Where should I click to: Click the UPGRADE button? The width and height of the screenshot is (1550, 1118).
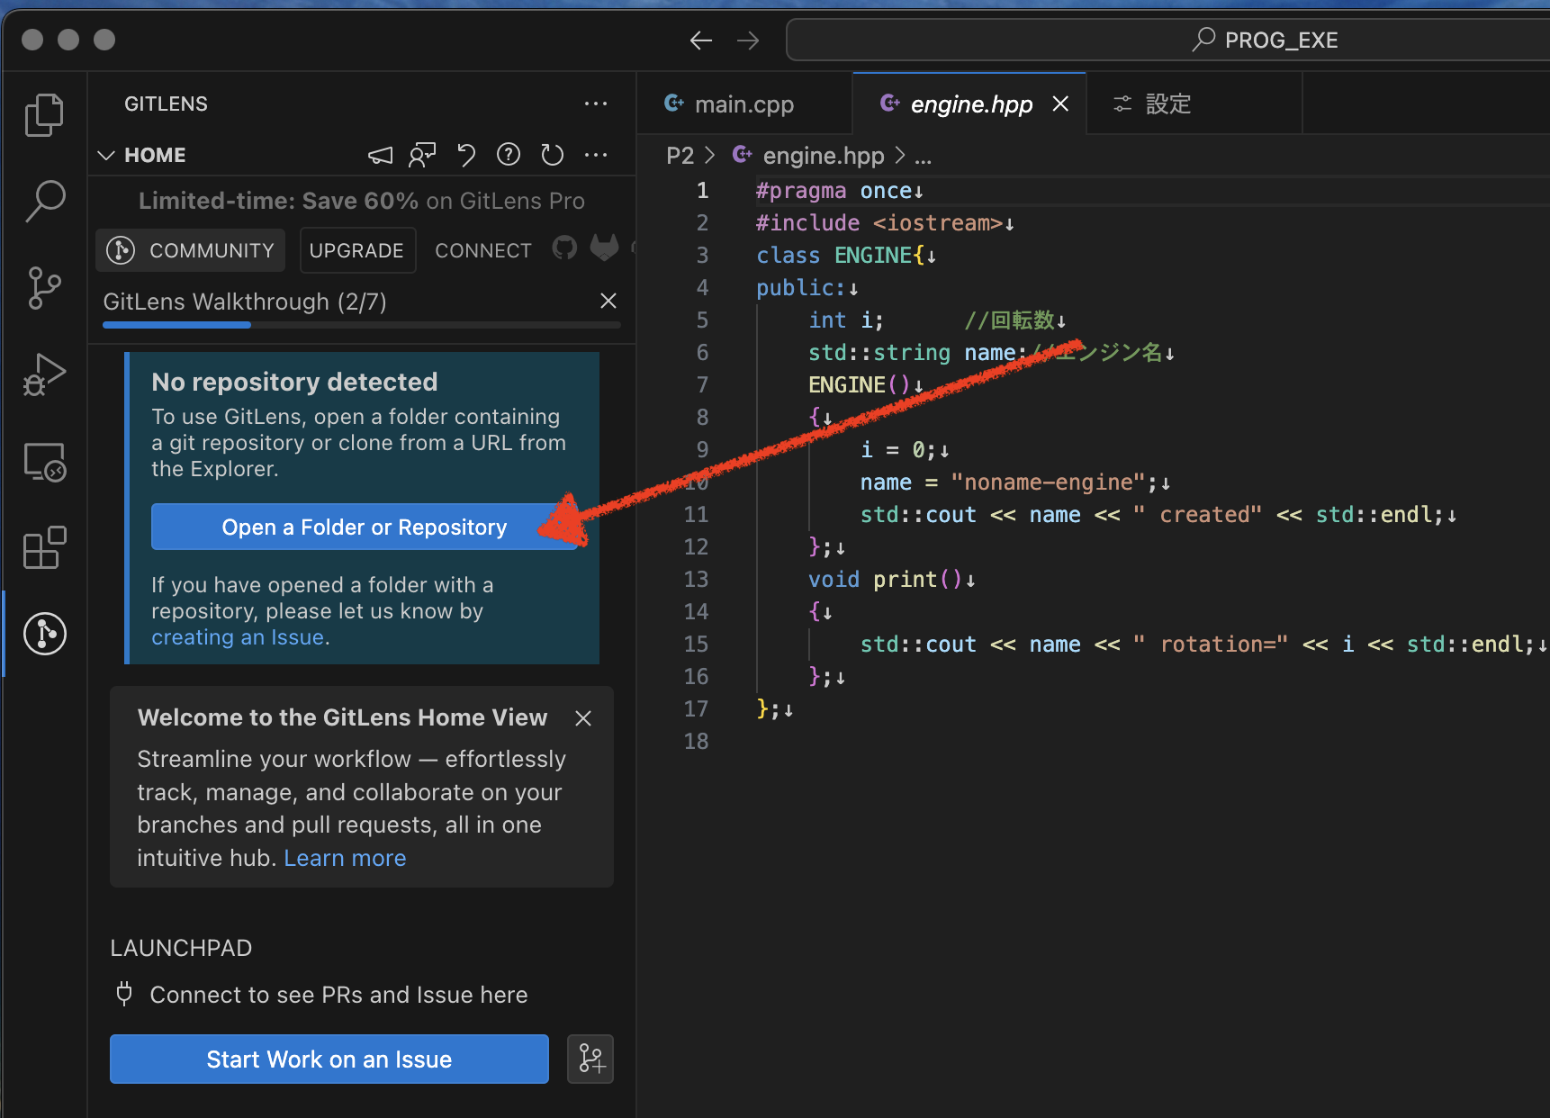click(356, 250)
